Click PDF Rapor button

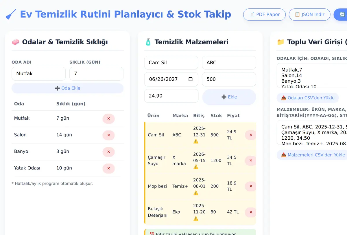pyautogui.click(x=264, y=14)
